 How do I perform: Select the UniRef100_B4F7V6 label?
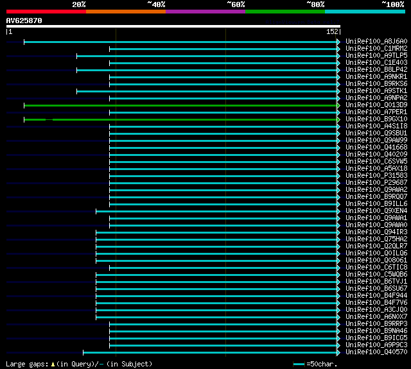(x=376, y=303)
